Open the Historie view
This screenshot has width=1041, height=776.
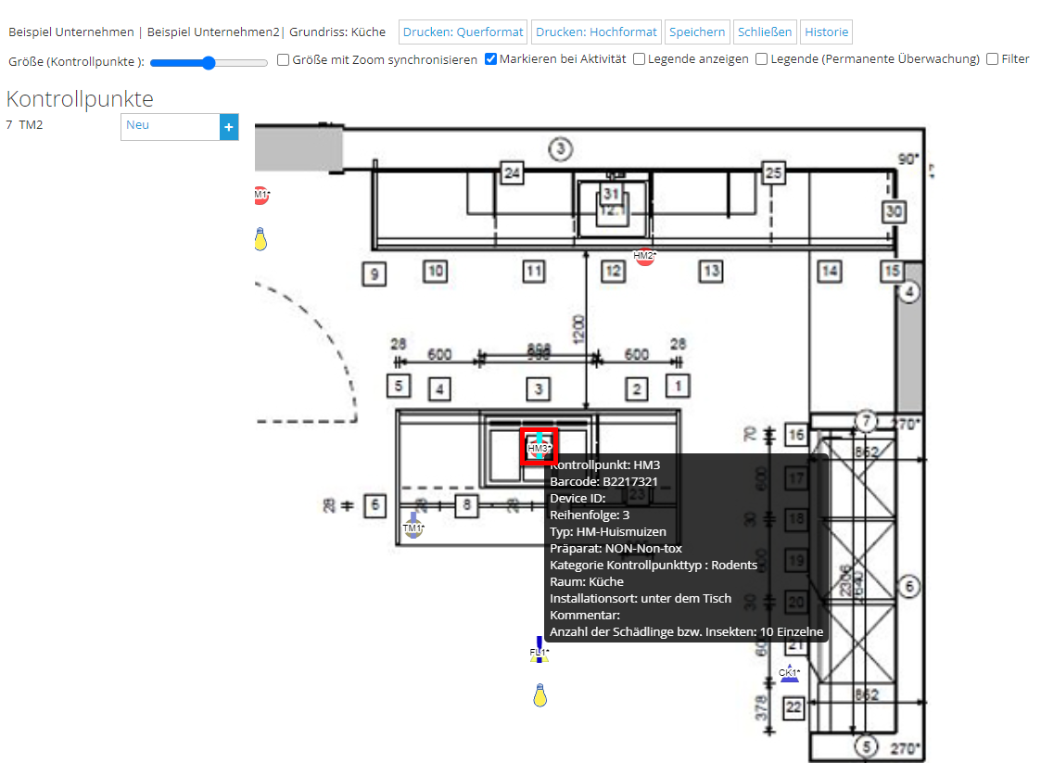827,32
